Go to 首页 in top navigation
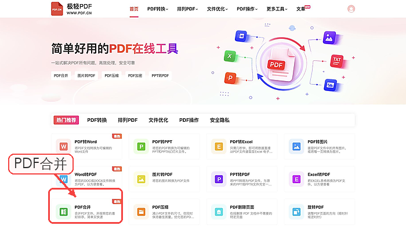Image resolution: width=406 pixels, height=229 pixels. (134, 9)
